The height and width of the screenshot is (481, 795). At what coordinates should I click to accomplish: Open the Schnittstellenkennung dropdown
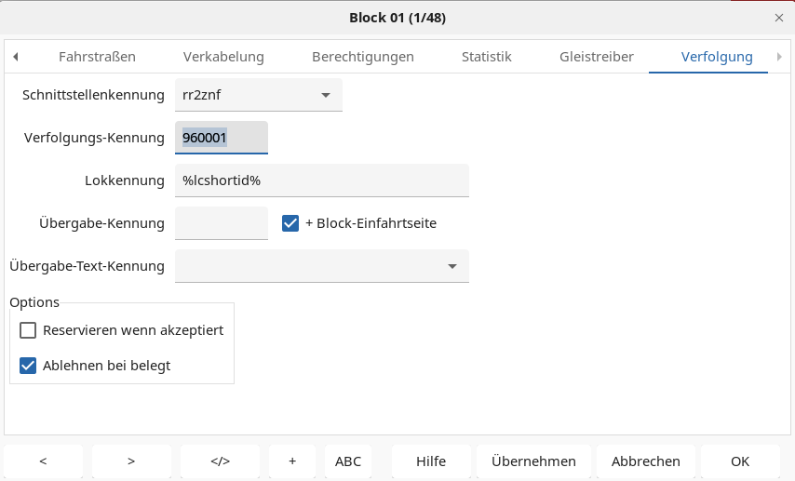click(259, 95)
